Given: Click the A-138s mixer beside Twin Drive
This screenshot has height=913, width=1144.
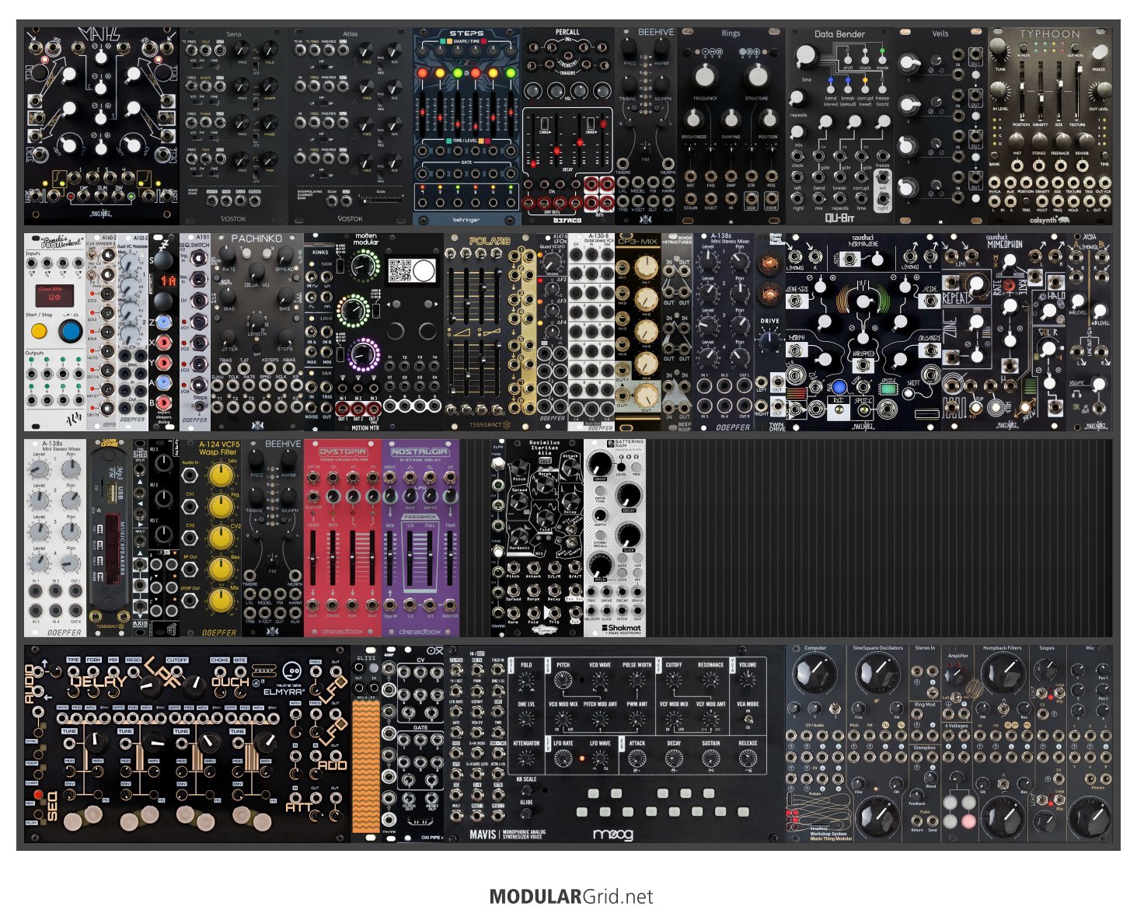Looking at the screenshot, I should (x=724, y=332).
